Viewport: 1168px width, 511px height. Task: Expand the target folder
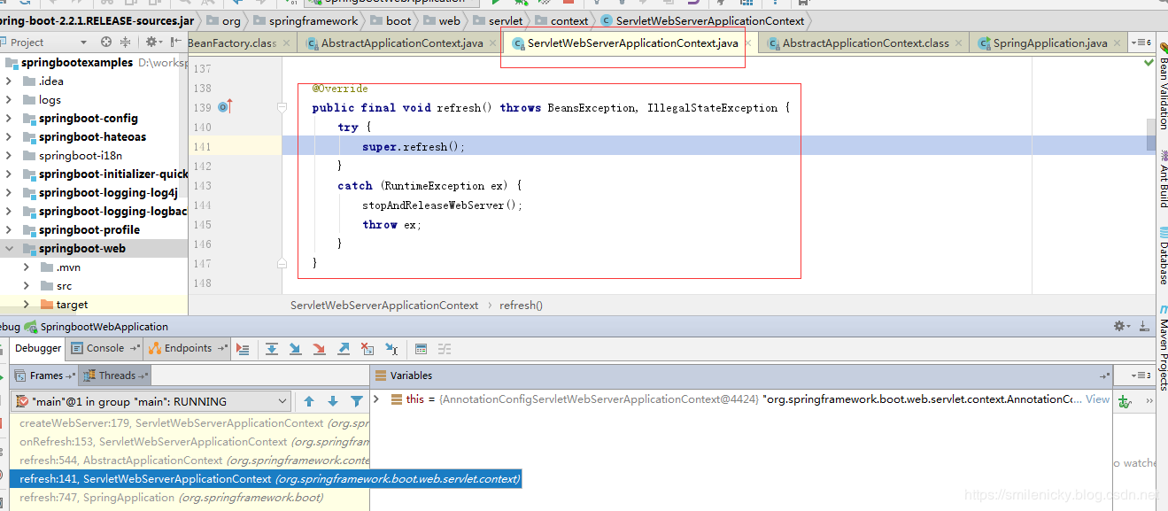pyautogui.click(x=27, y=304)
